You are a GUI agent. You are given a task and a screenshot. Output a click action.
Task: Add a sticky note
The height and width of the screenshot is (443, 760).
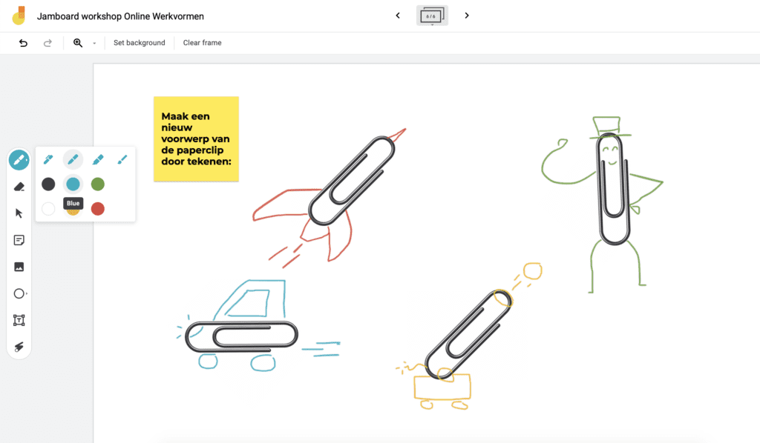pos(19,240)
